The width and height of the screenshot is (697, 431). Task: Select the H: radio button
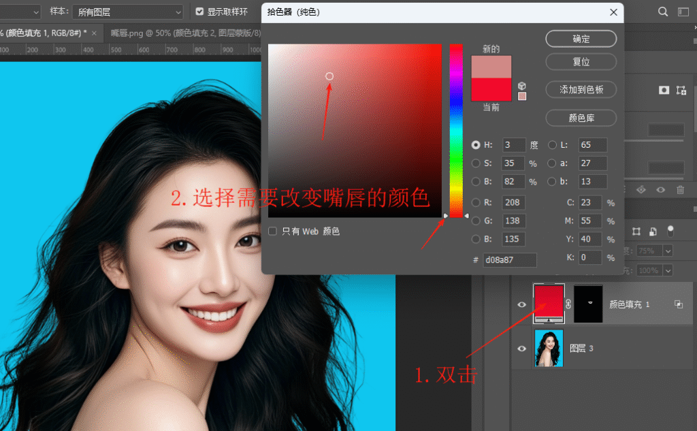(x=476, y=145)
